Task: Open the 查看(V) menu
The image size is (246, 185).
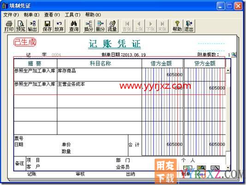Action: click(52, 15)
